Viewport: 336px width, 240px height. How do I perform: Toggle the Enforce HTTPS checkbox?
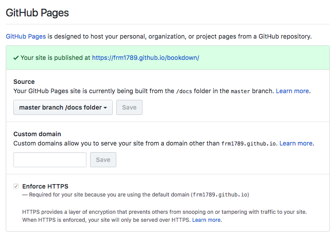click(x=16, y=186)
